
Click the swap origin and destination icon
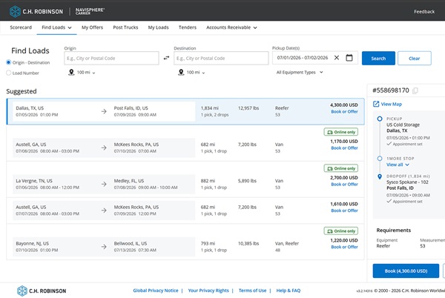[166, 58]
